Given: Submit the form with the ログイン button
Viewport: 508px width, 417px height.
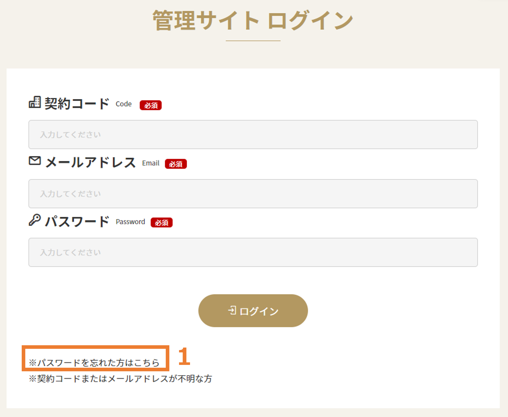Looking at the screenshot, I should tap(253, 311).
